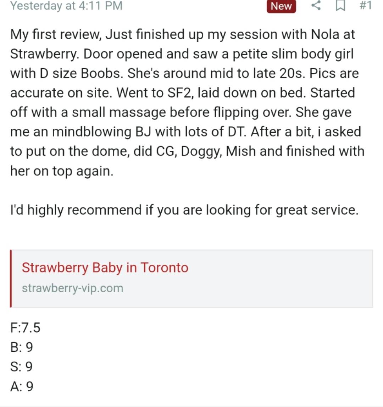The image size is (383, 407).
Task: Click the red New badge
Action: (281, 6)
